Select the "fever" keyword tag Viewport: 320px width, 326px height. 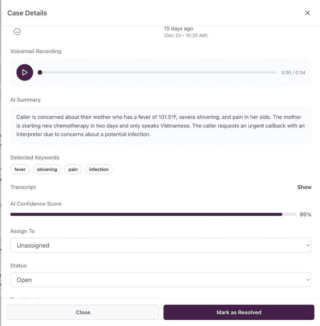point(20,169)
